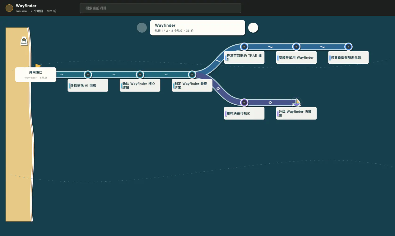This screenshot has width=395, height=236.
Task: Open the 安装并试用 Wayfinder card
Action: [296, 57]
